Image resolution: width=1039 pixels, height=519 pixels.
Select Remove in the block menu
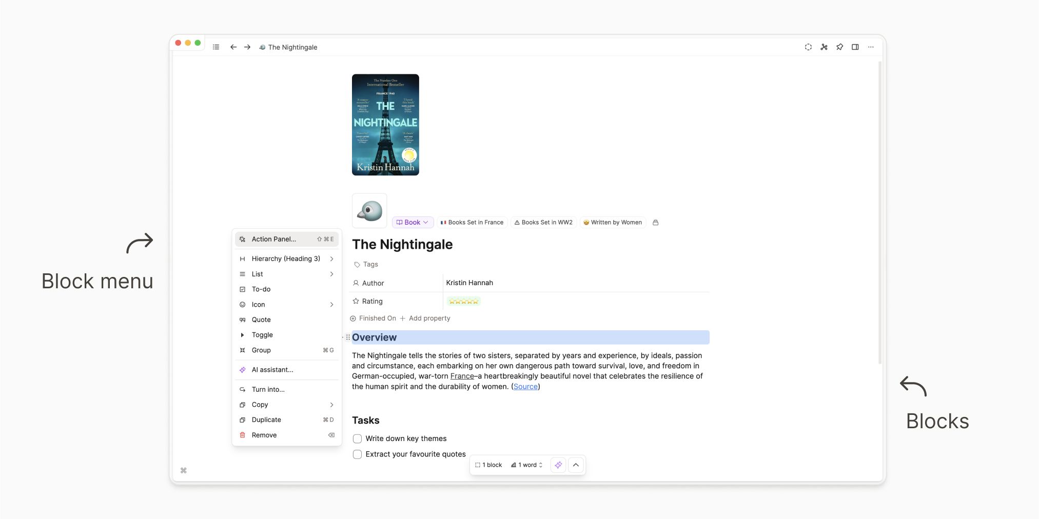click(264, 435)
